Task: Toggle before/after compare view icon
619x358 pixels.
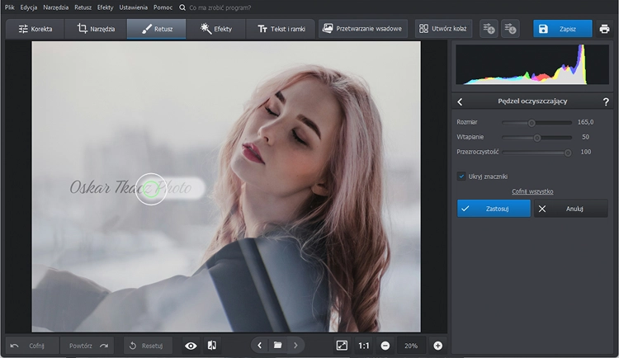Action: click(x=212, y=346)
